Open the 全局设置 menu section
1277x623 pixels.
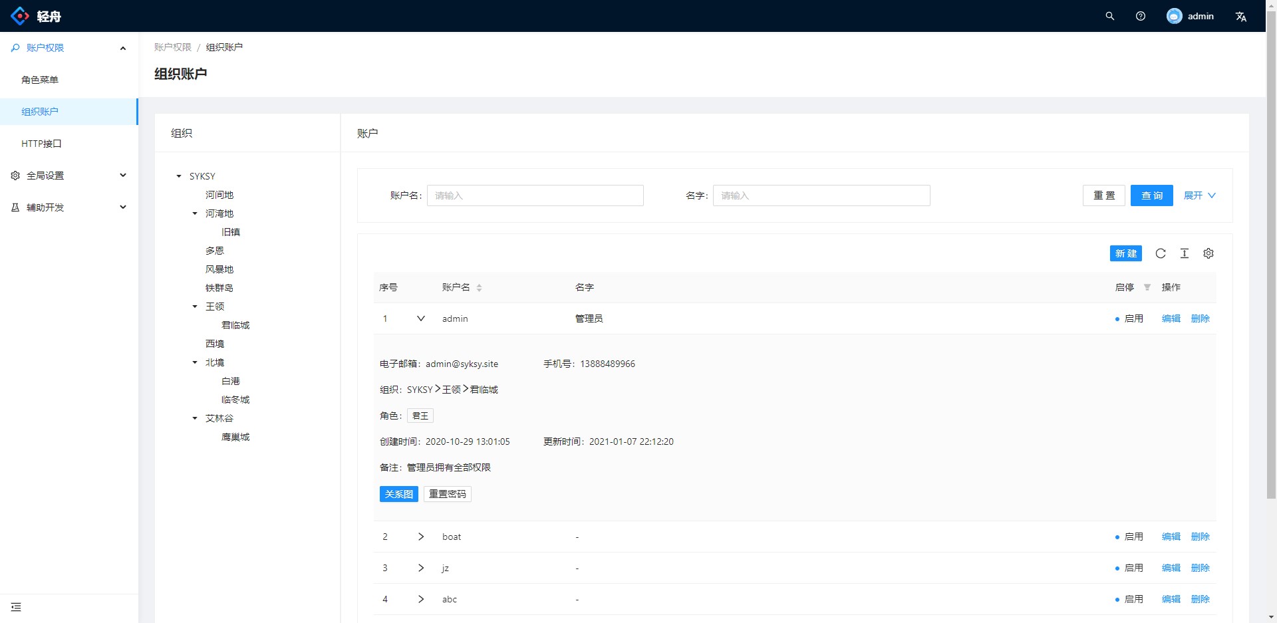(x=47, y=175)
